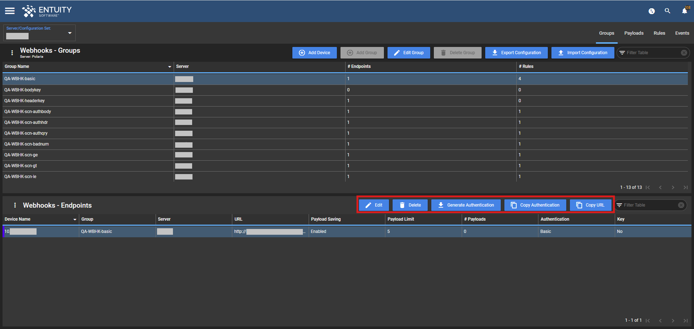Go to first page of Groups table
This screenshot has width=694, height=329.
point(648,187)
